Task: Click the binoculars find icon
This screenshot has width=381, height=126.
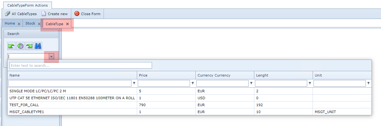Action: pyautogui.click(x=38, y=46)
